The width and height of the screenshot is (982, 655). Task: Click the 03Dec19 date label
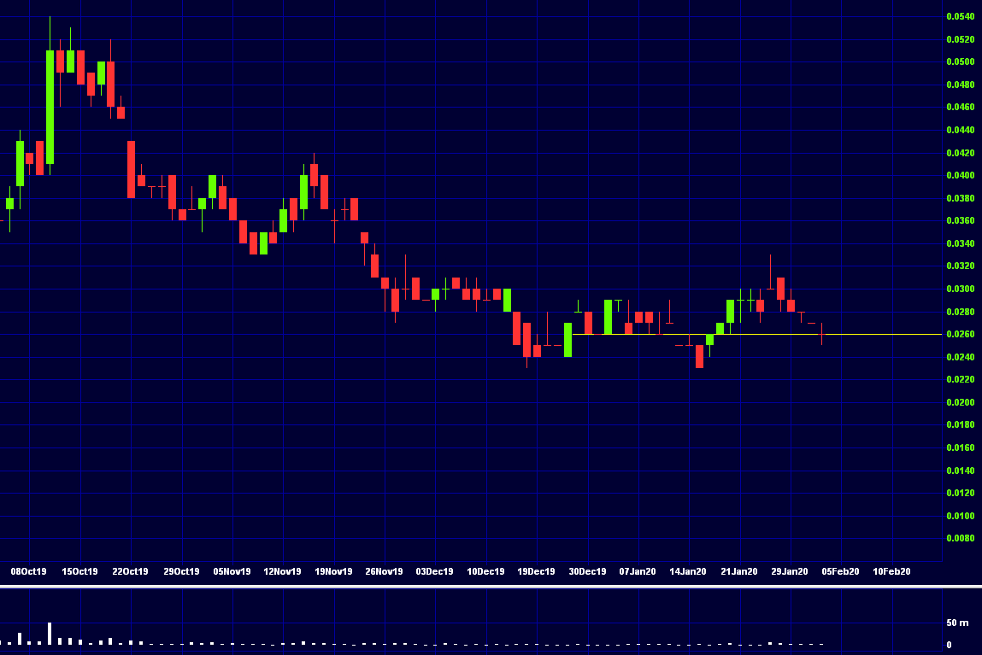click(x=435, y=572)
